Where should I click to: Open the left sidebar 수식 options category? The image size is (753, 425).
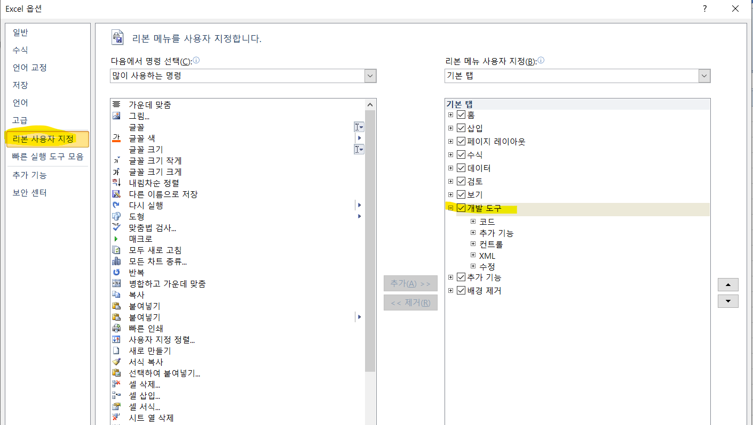[x=47, y=50]
